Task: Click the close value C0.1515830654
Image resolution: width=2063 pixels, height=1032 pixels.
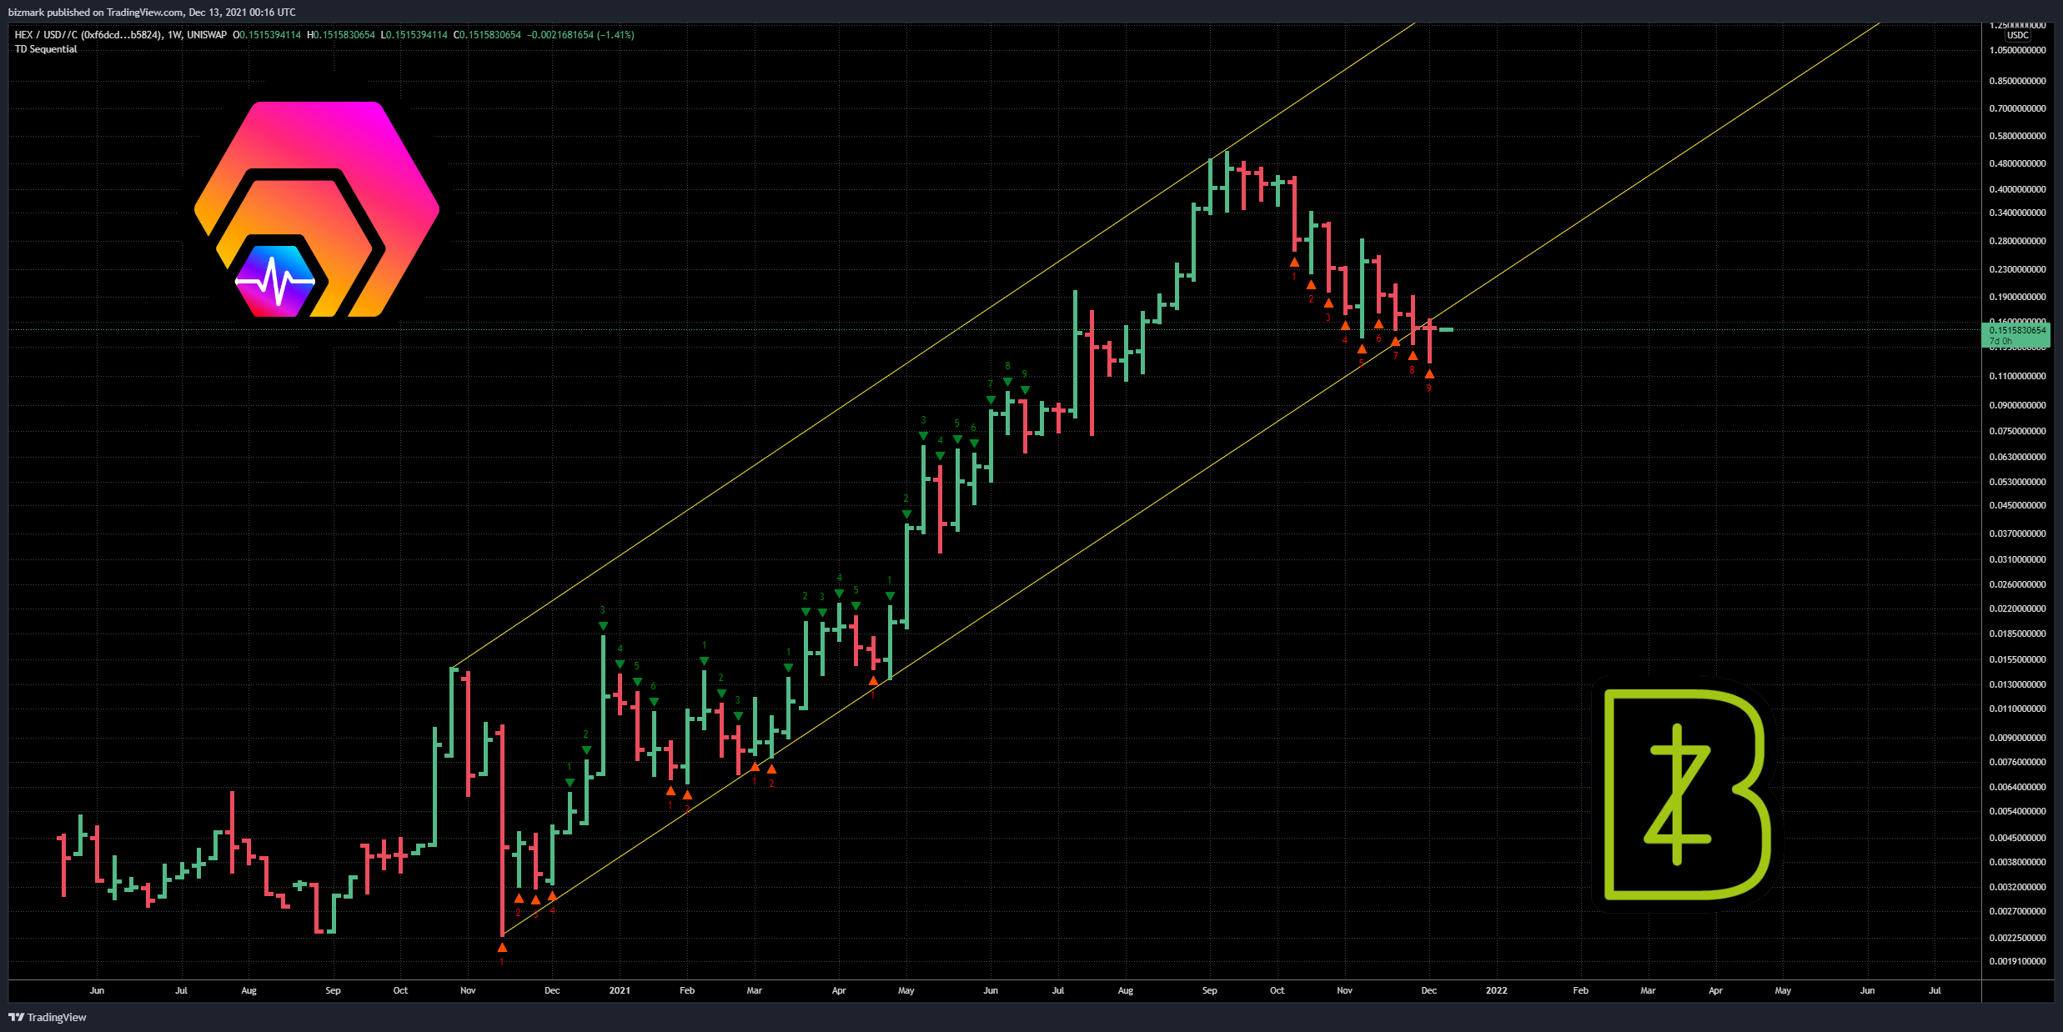Action: tap(488, 35)
